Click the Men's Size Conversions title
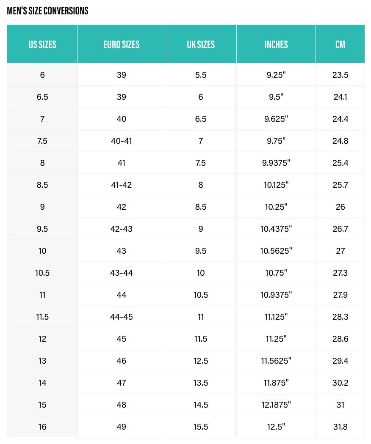The image size is (371, 444). [48, 11]
